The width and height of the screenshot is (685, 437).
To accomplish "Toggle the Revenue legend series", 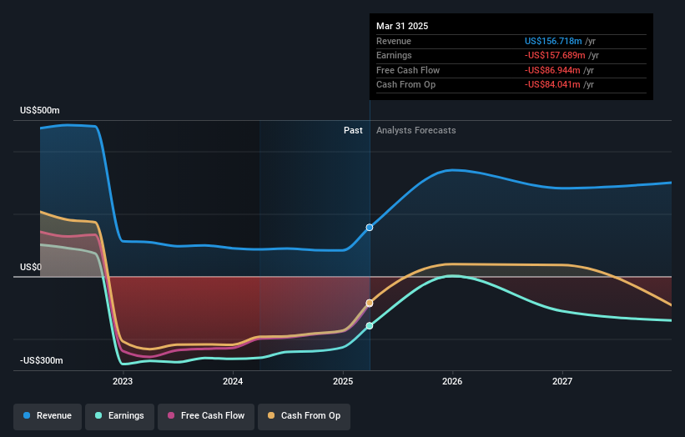I will (x=48, y=416).
